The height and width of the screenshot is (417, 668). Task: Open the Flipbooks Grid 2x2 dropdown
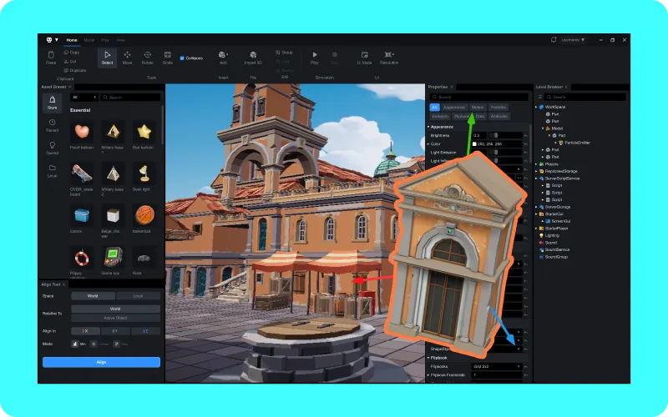pos(497,366)
